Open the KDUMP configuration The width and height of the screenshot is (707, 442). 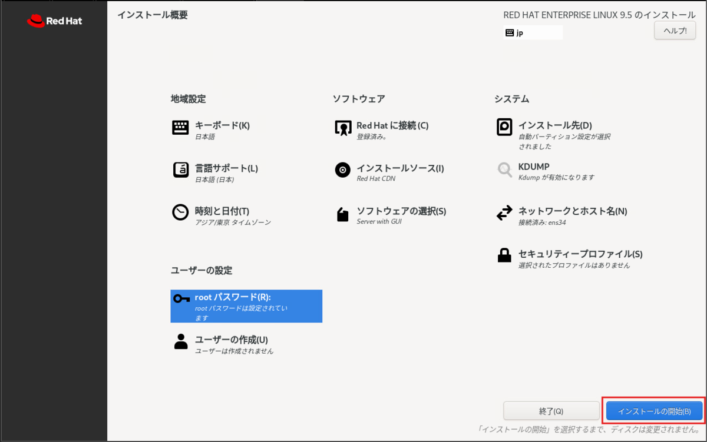pyautogui.click(x=534, y=167)
